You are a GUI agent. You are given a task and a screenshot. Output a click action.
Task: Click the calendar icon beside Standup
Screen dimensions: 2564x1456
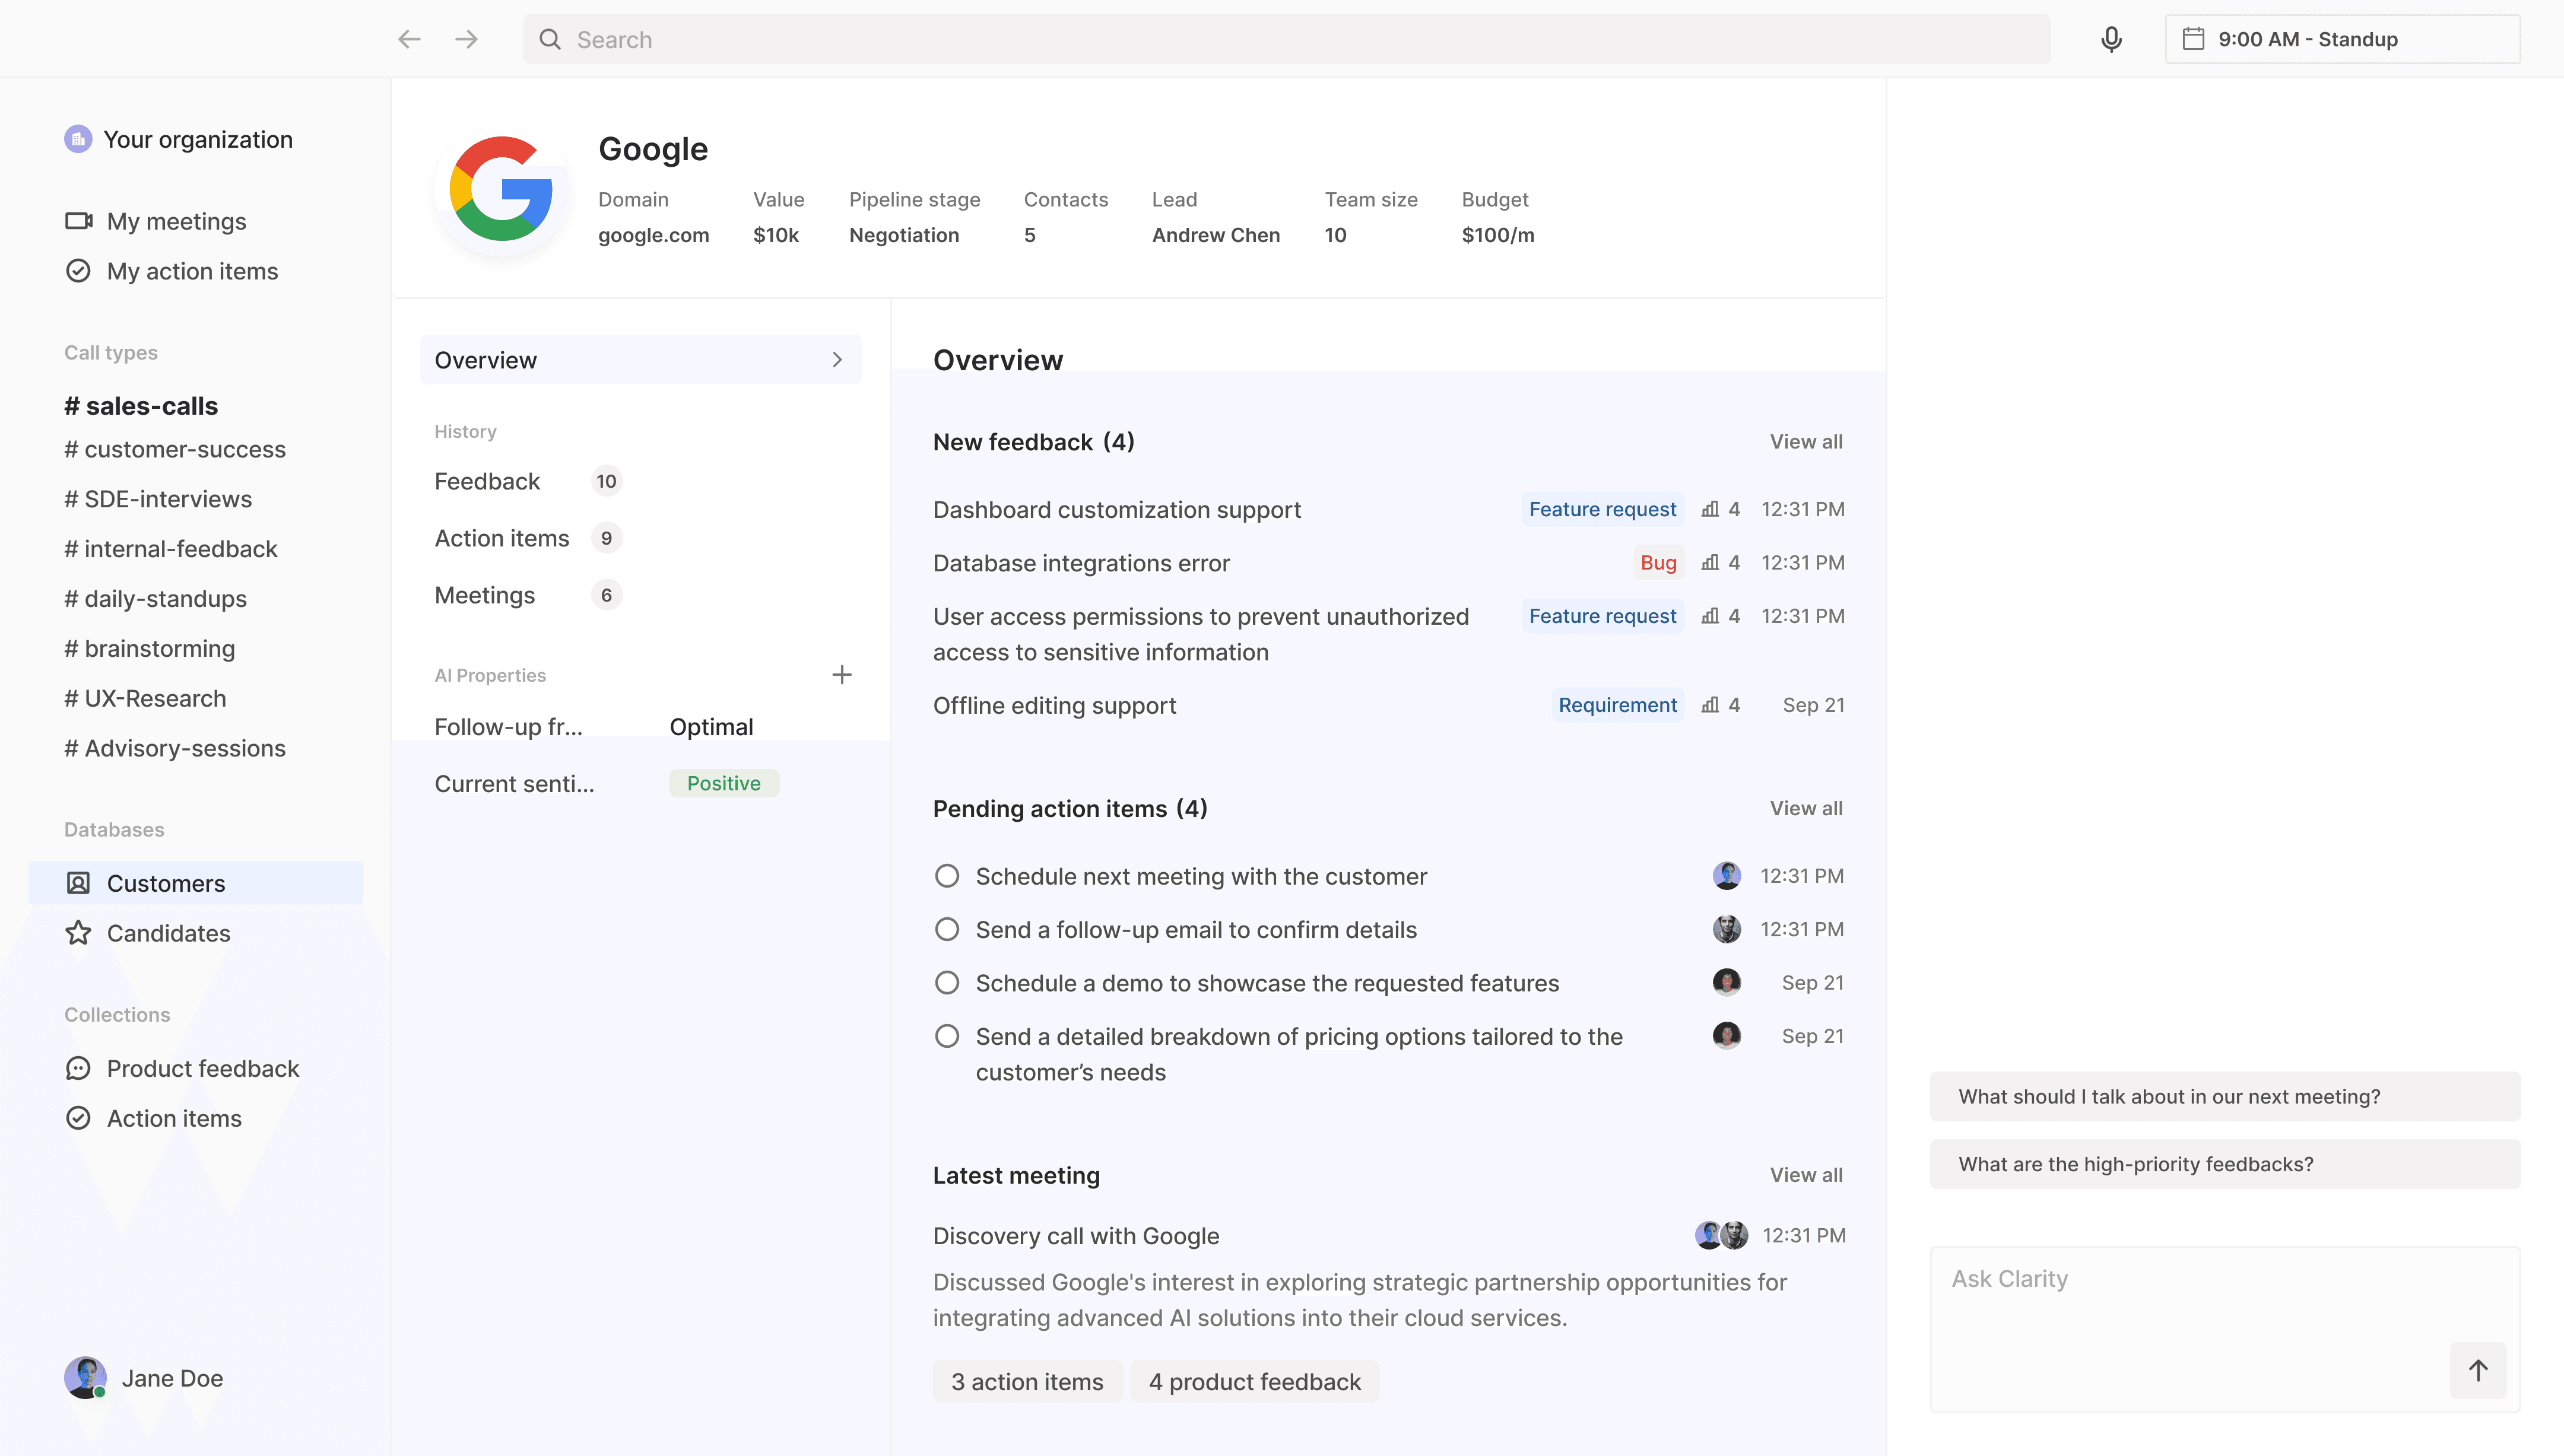[2193, 39]
